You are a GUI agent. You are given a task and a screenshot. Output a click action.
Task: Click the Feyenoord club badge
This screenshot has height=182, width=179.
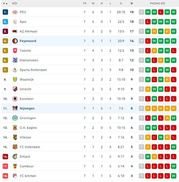point(15,41)
